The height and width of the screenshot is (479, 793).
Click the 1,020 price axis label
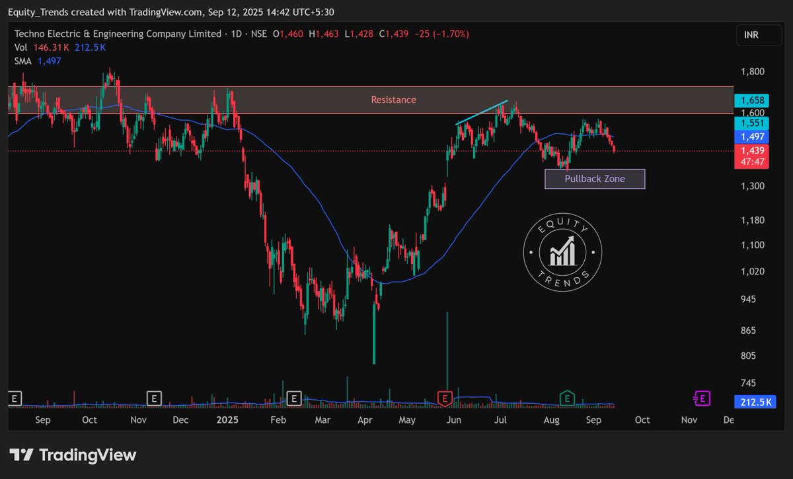pyautogui.click(x=752, y=271)
